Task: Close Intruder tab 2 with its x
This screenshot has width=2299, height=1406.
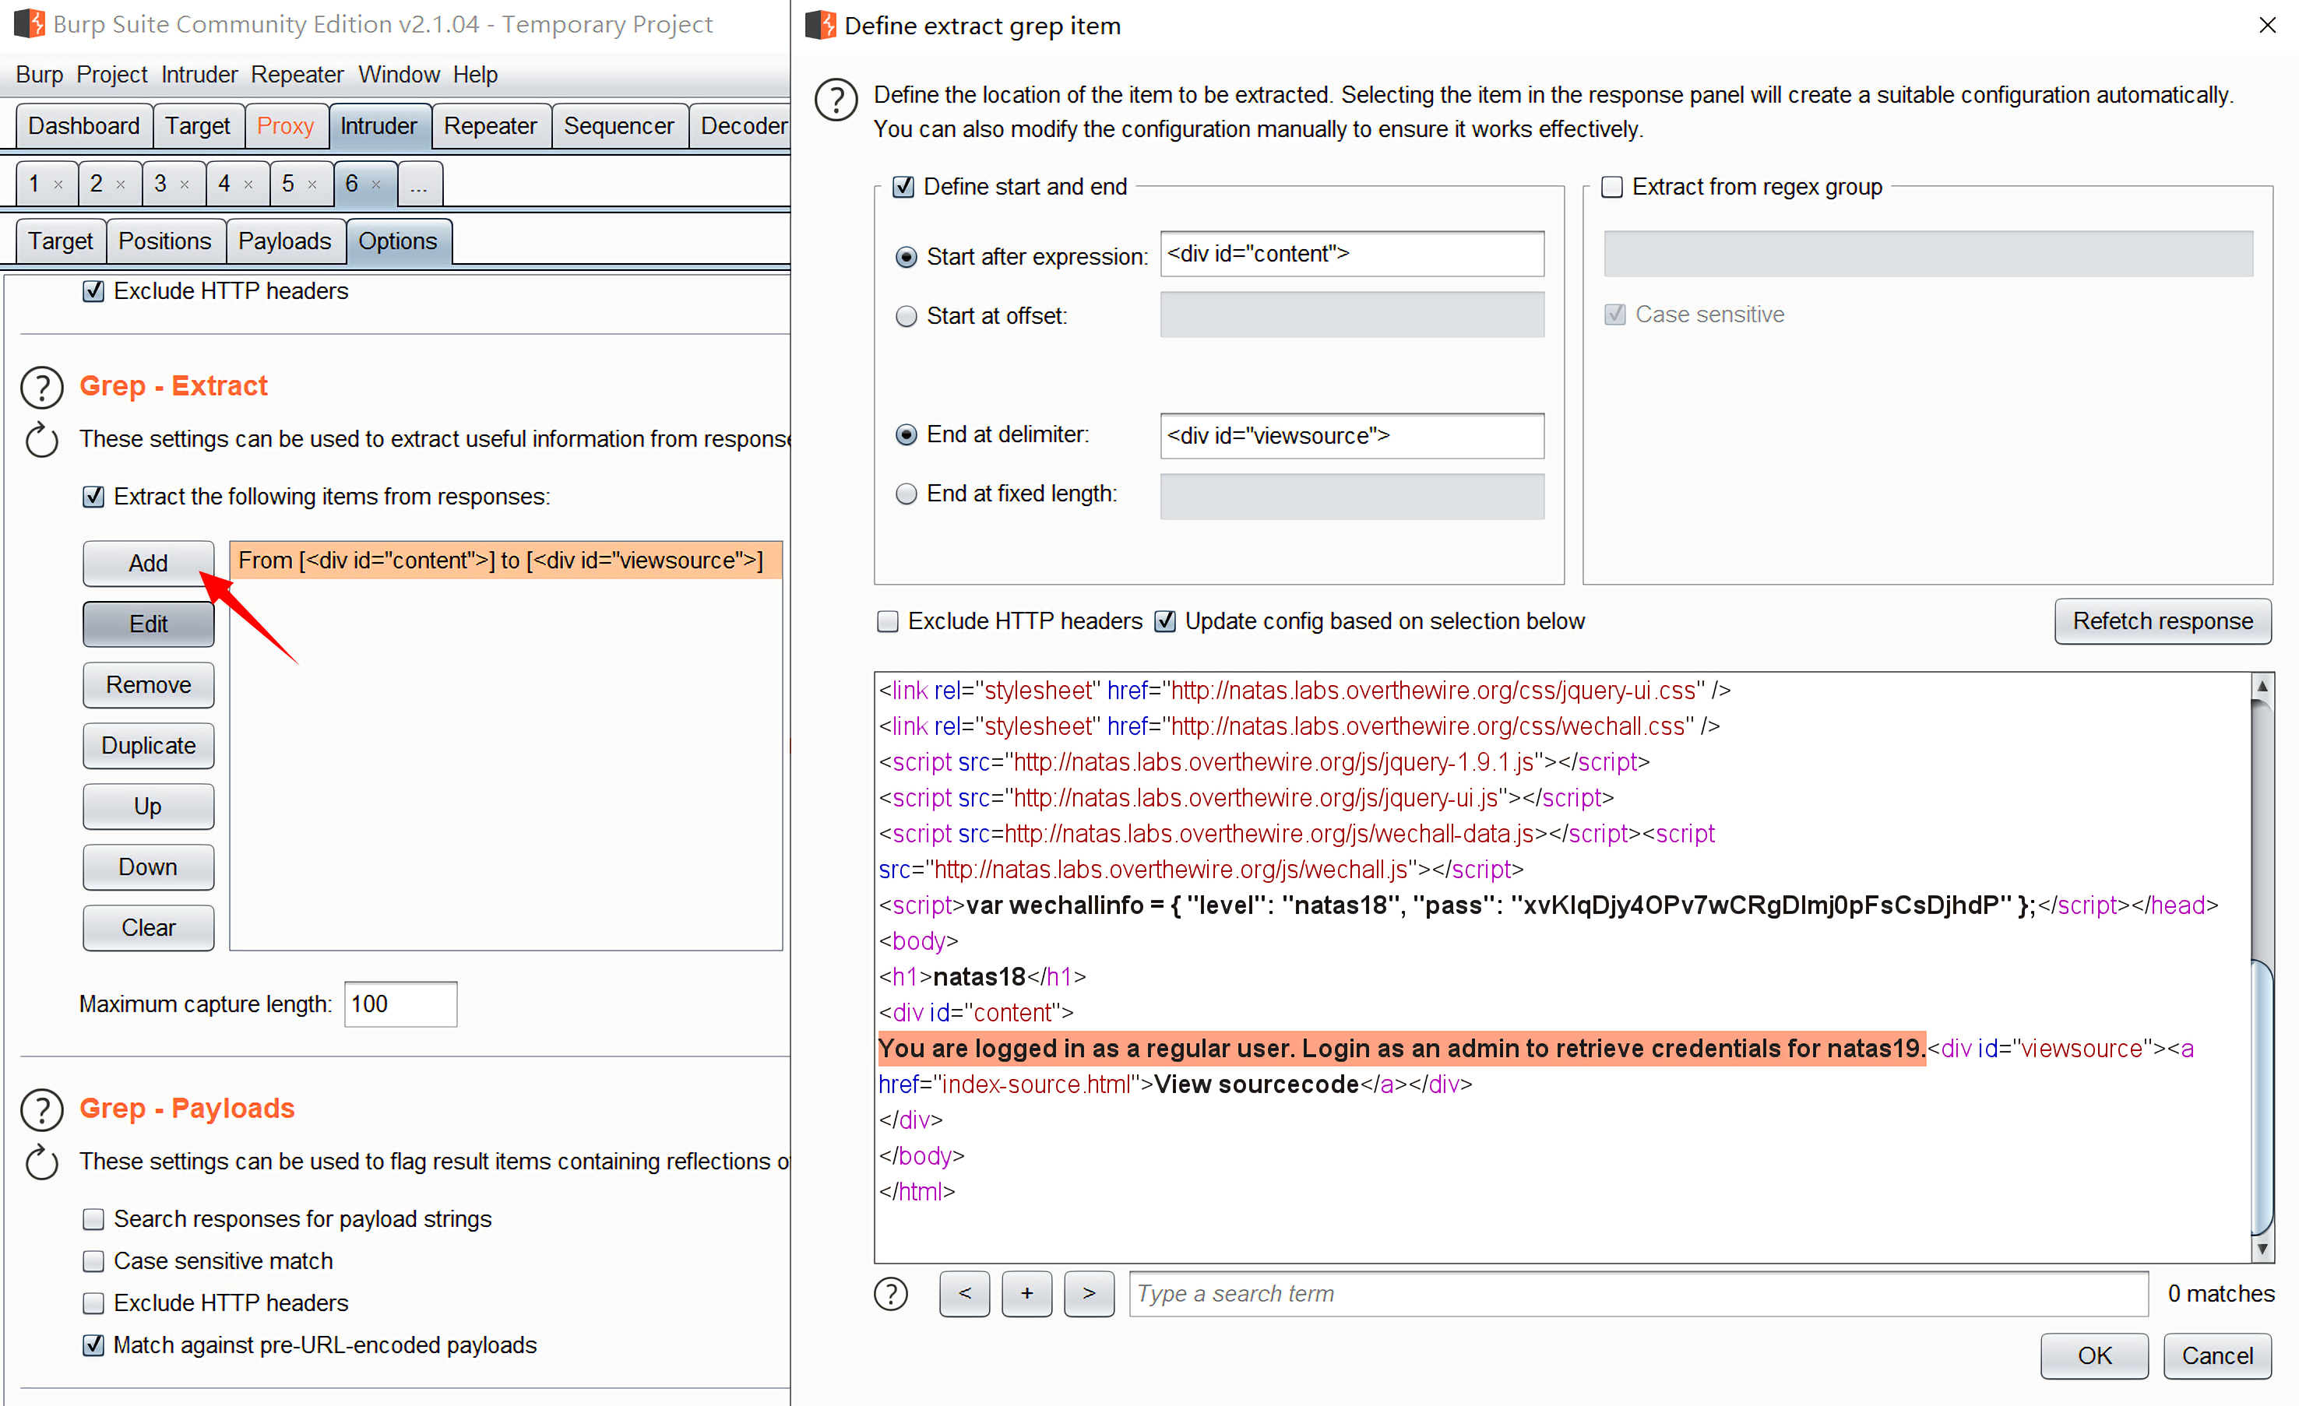Action: (x=121, y=185)
